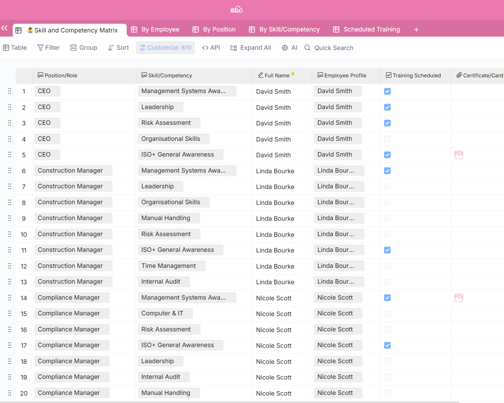
Task: Open the Sort options
Action: point(118,48)
